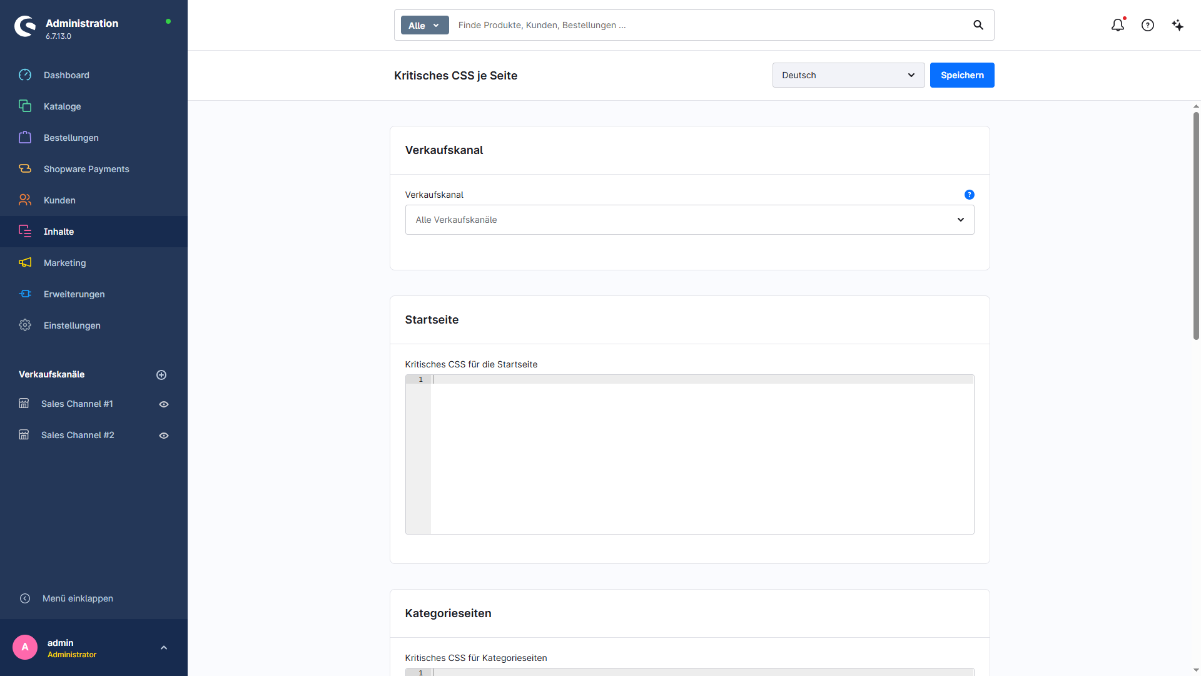
Task: Click the Administration title text
Action: click(x=82, y=23)
